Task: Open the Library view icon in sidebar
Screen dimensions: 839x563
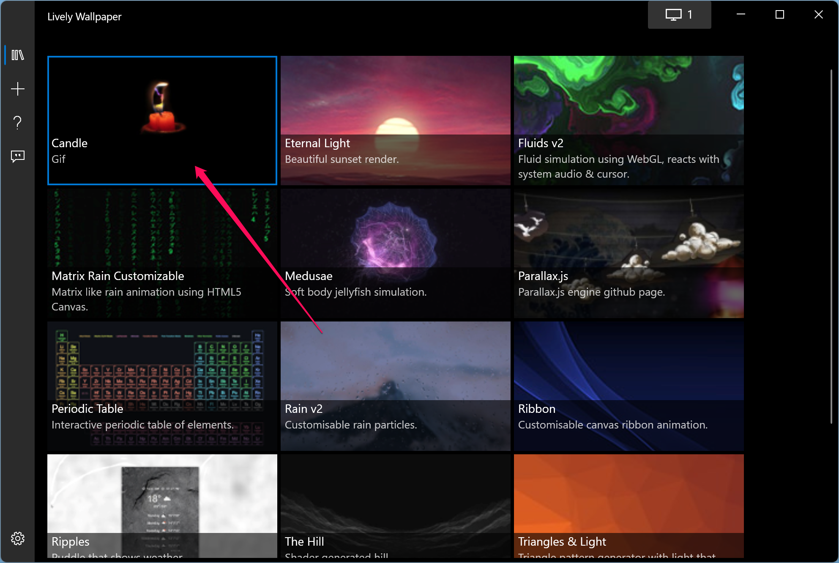Action: 17,55
